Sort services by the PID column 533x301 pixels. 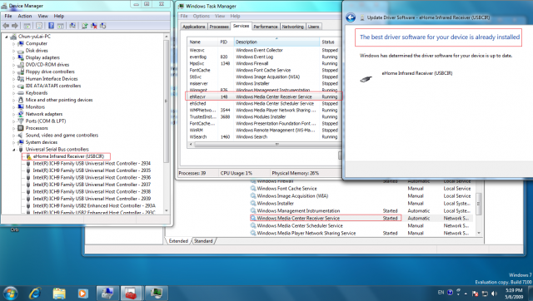[226, 42]
